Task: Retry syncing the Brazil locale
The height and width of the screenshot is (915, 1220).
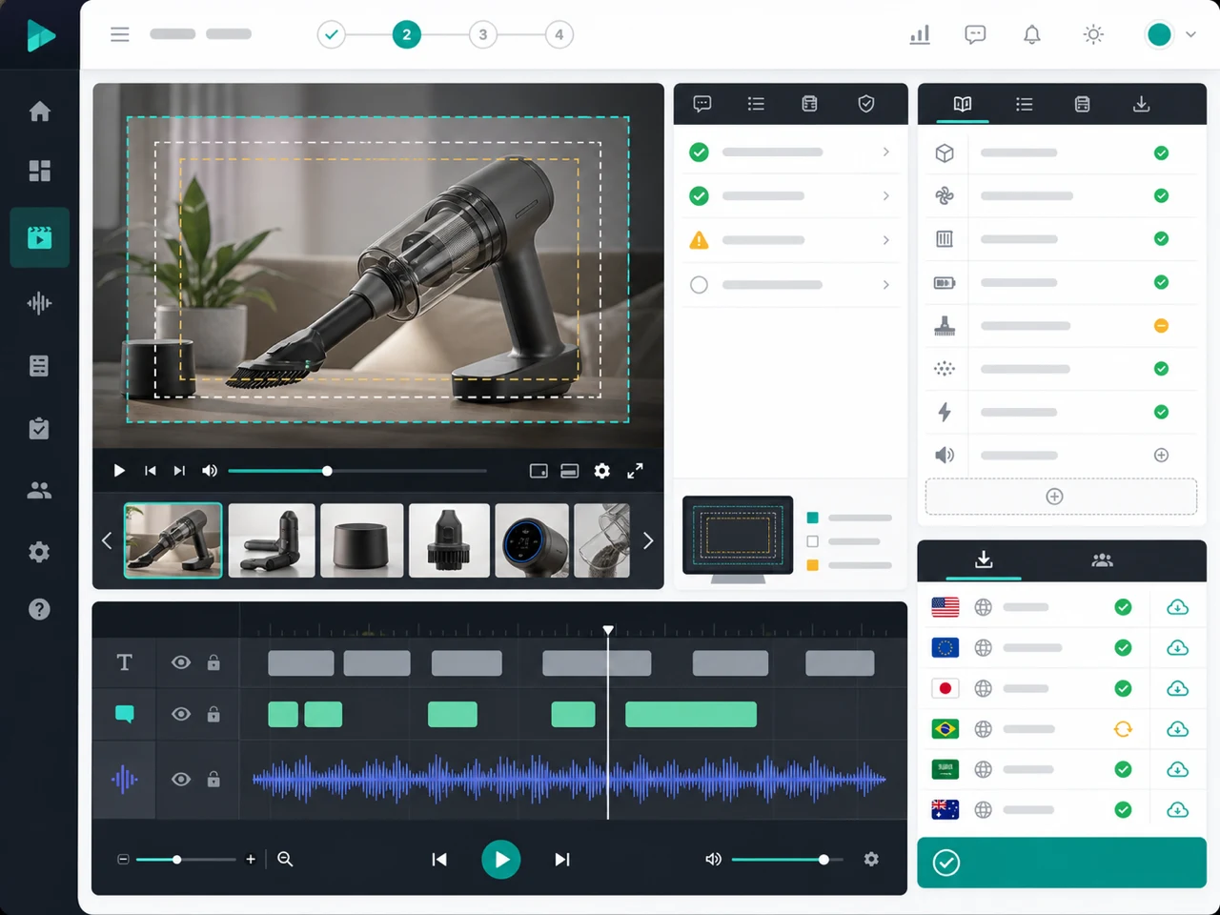Action: (1123, 729)
